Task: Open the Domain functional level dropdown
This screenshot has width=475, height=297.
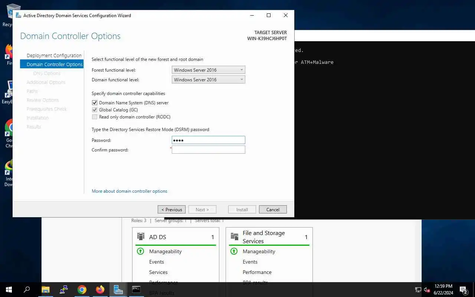Action: [x=209, y=79]
